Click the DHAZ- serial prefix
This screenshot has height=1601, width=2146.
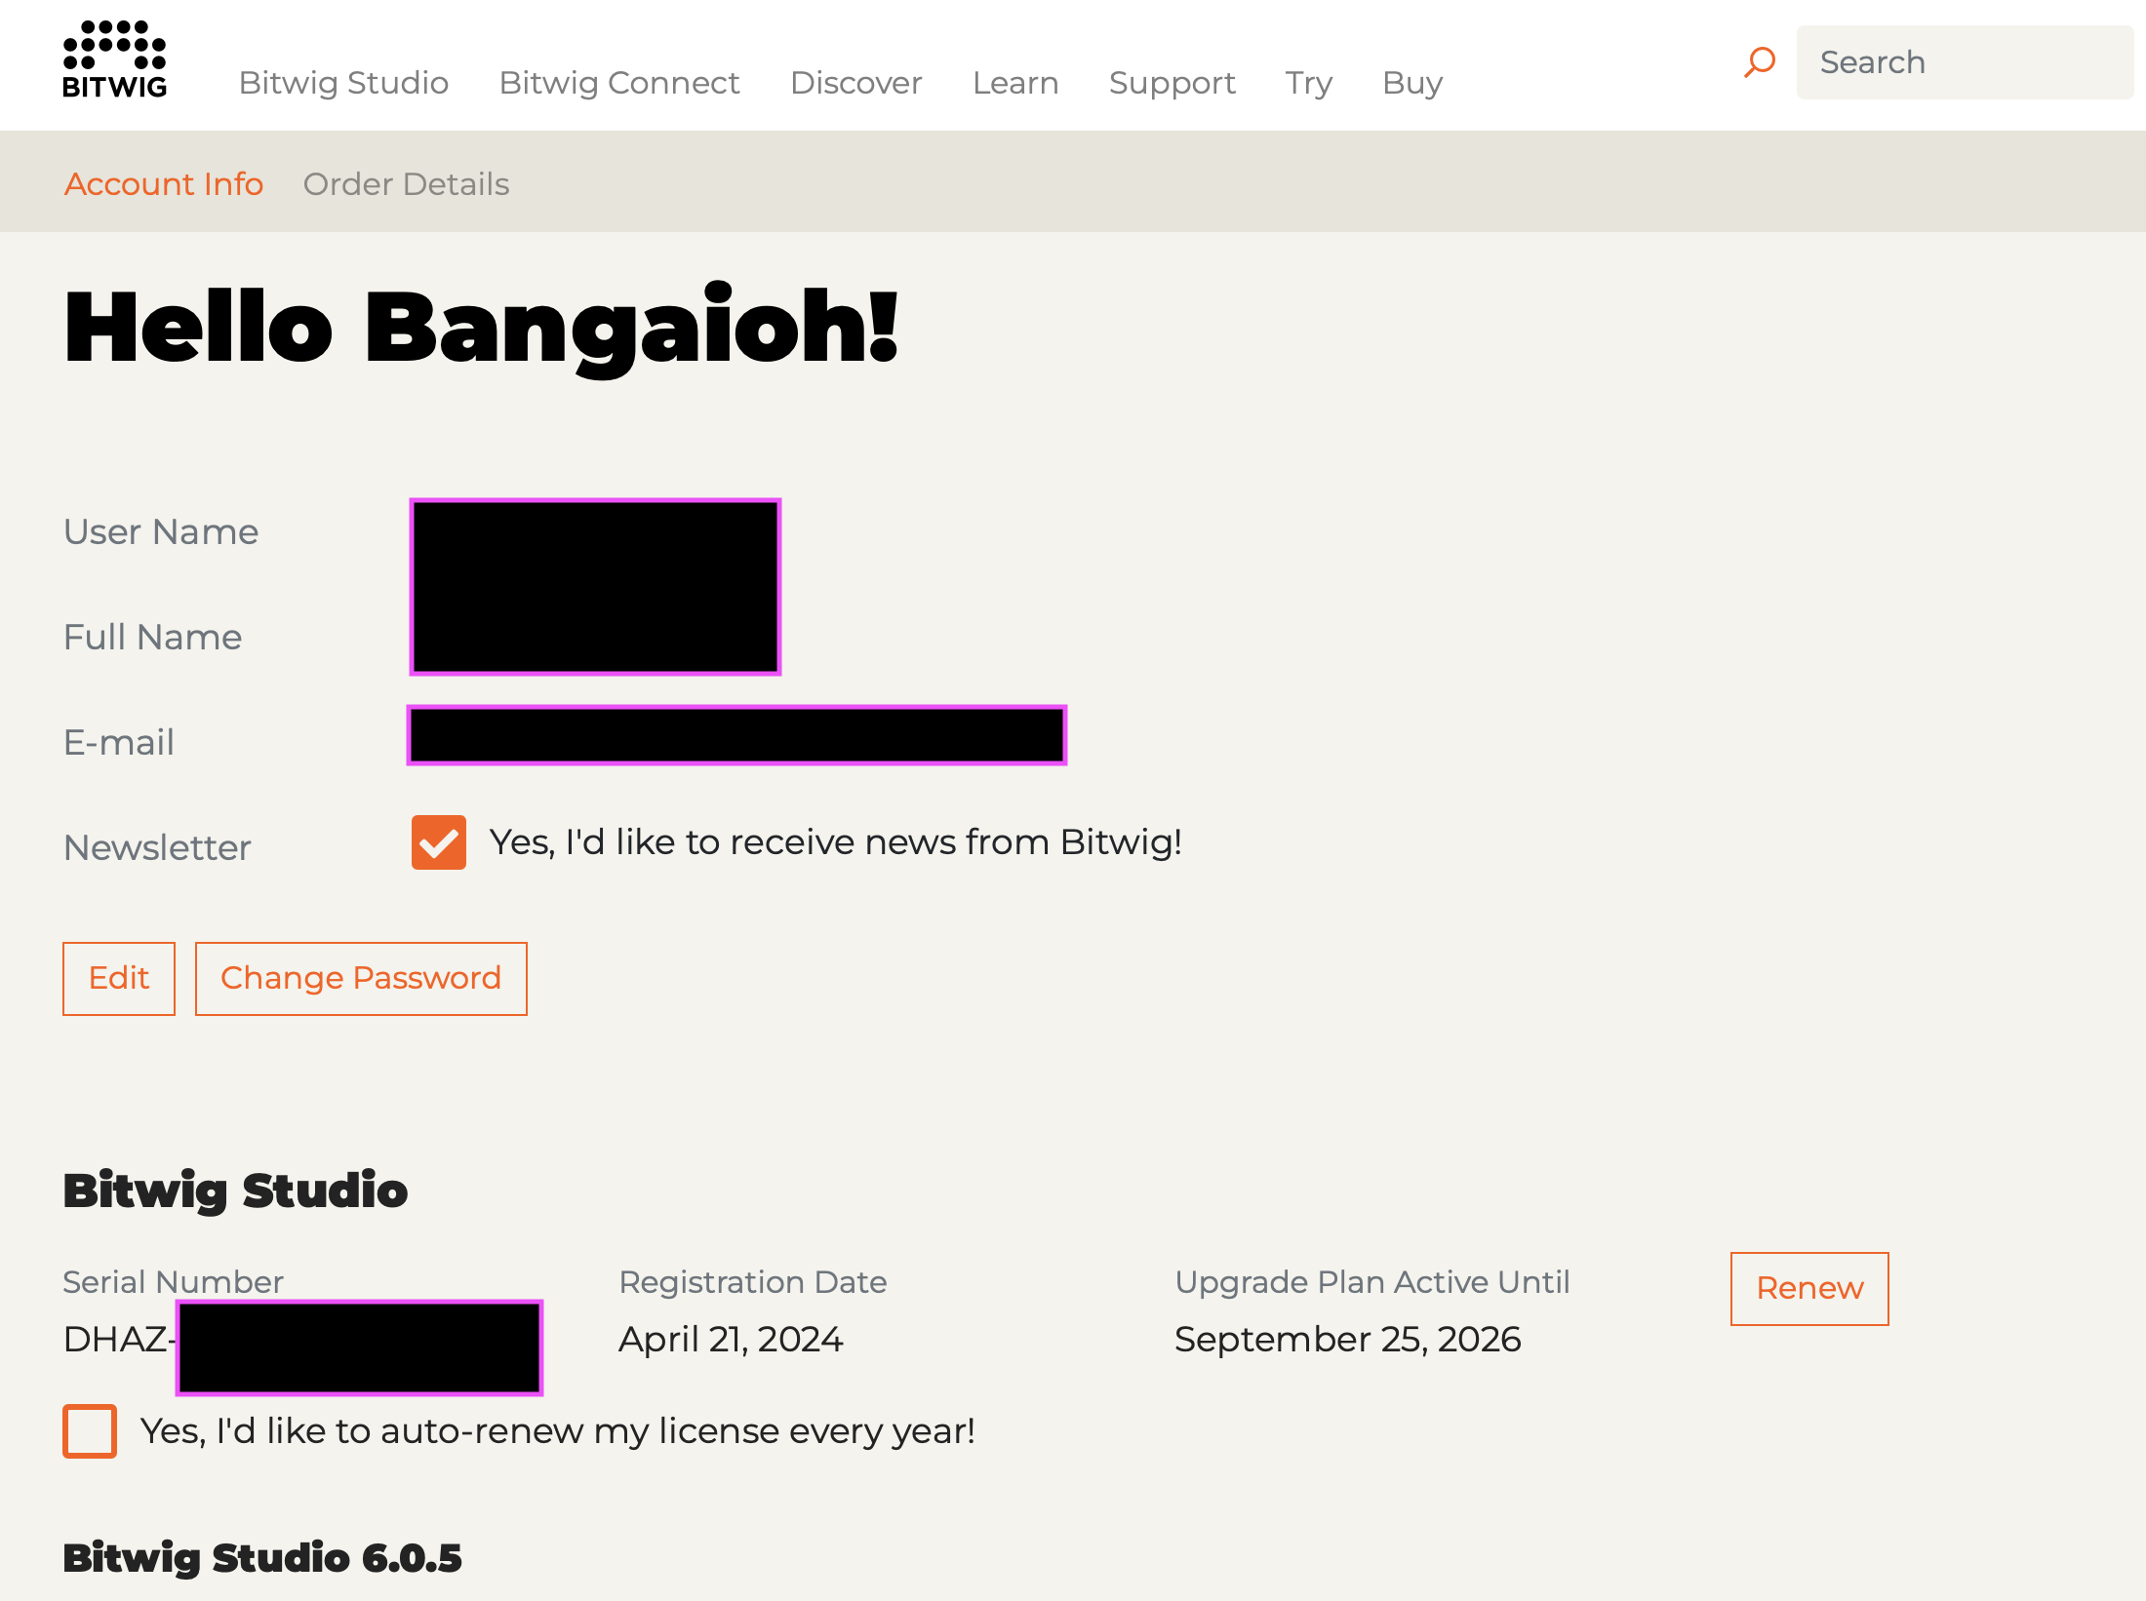tap(119, 1340)
